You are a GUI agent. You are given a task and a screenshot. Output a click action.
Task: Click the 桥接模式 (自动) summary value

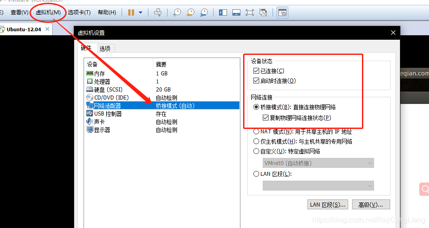[175, 106]
